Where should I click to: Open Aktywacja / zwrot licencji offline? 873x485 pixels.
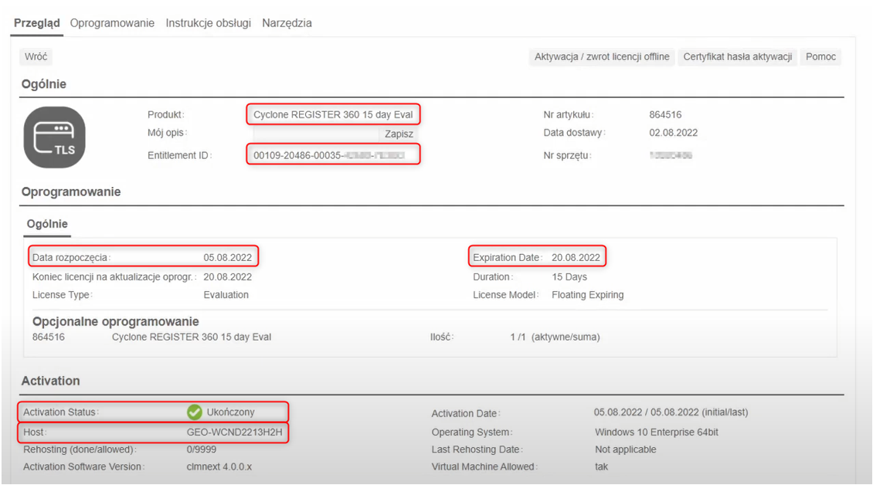tap(602, 57)
